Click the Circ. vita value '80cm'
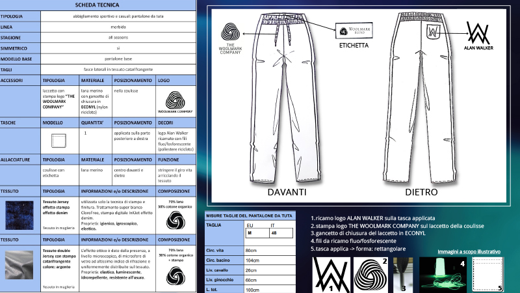This screenshot has width=520, height=293. tap(251, 251)
